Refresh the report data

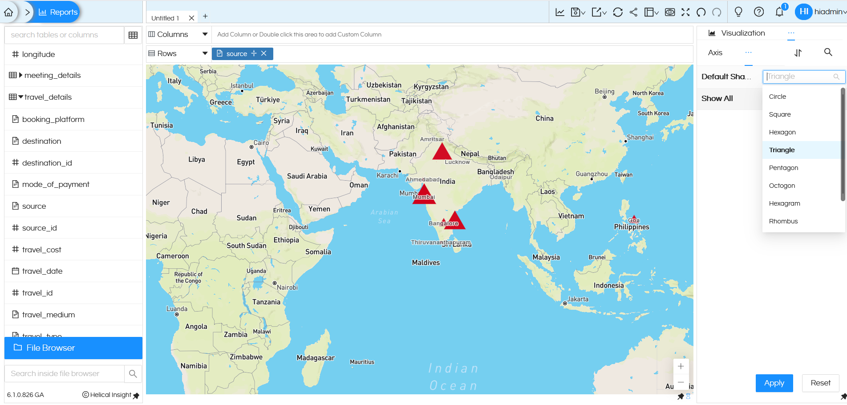pyautogui.click(x=618, y=12)
